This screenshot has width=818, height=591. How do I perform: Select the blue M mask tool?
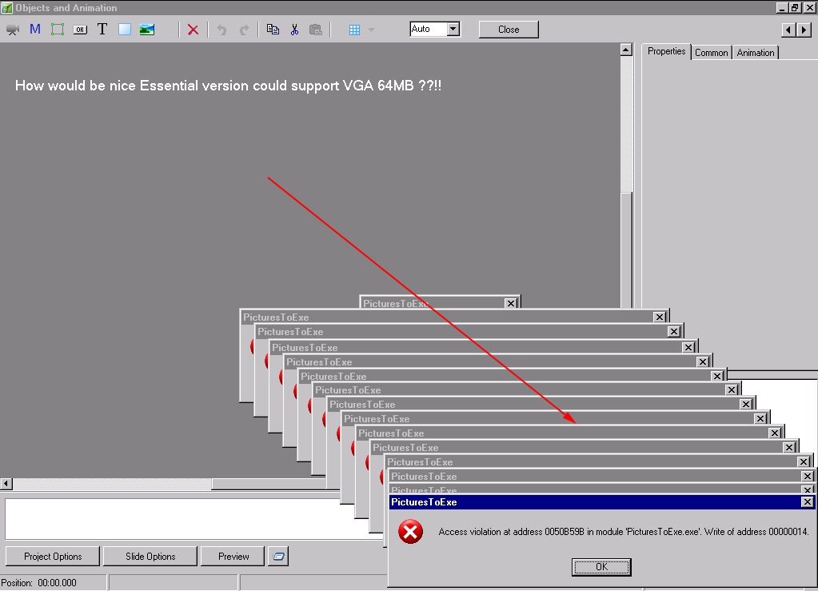[35, 30]
